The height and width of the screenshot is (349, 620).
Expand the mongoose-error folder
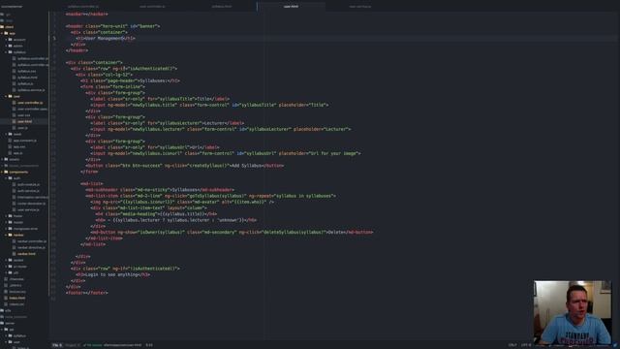pyautogui.click(x=6, y=229)
